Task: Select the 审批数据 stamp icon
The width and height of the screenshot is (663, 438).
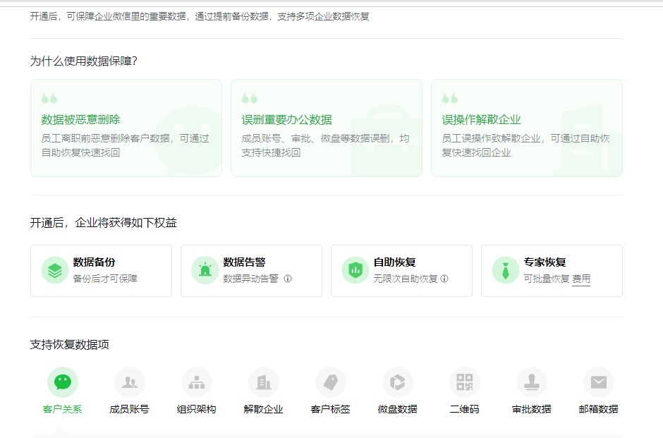Action: pyautogui.click(x=532, y=382)
